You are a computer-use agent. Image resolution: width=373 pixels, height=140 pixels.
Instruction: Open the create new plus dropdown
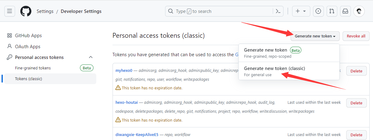pos(301,11)
